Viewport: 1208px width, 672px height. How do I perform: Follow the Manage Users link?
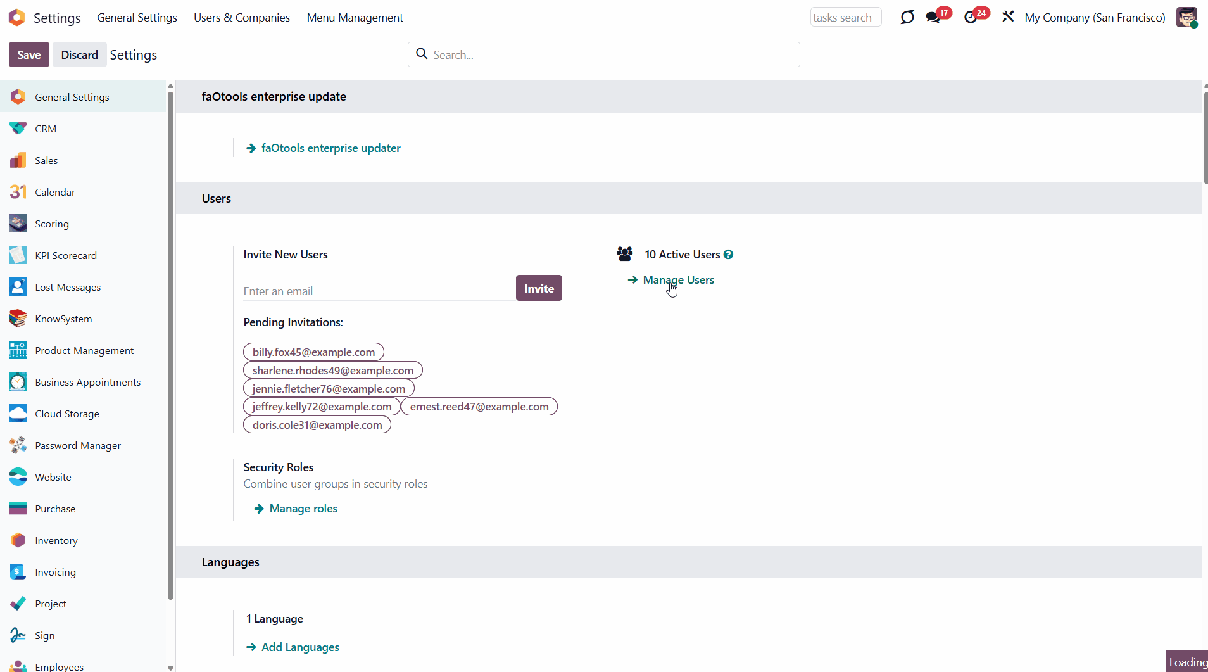(678, 280)
